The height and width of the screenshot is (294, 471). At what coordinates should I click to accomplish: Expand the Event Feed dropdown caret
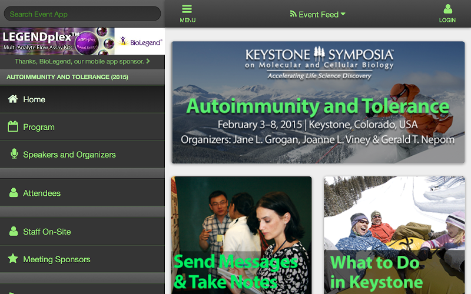[x=343, y=14]
